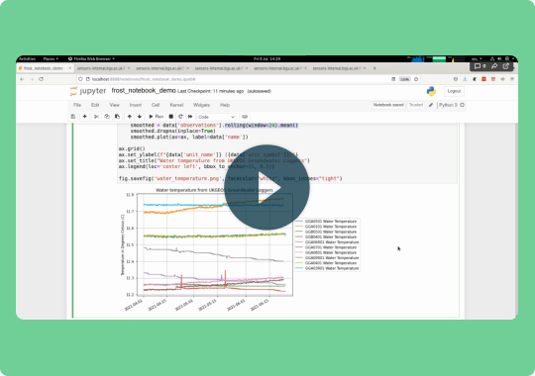
Task: Move the selected cell down
Action: click(140, 117)
